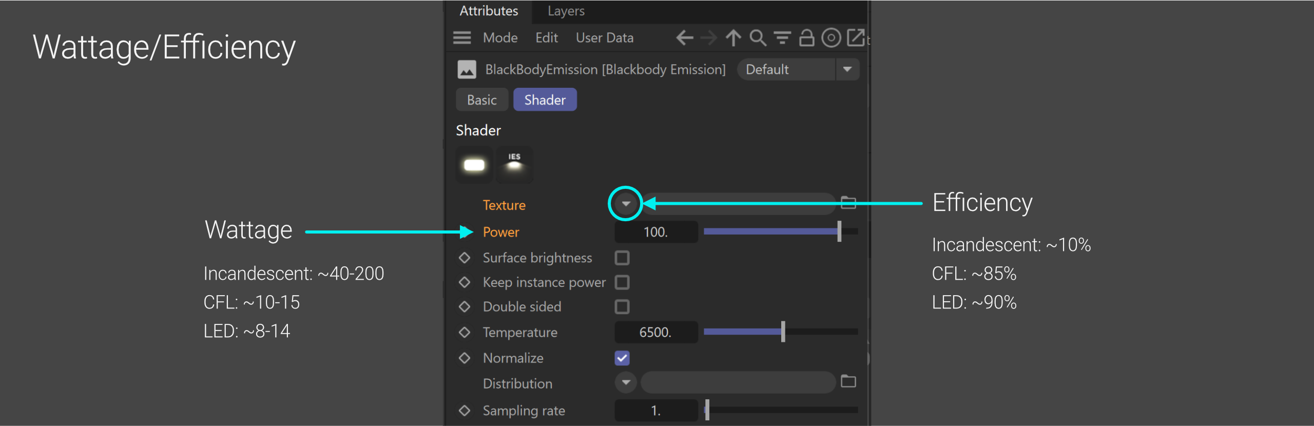Open attributes in new window icon

coord(856,38)
